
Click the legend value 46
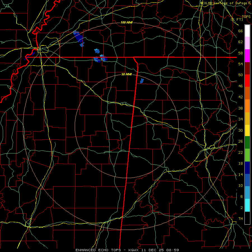tap(241, 86)
